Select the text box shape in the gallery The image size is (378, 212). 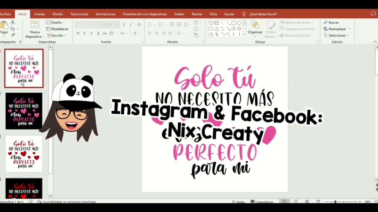point(216,23)
